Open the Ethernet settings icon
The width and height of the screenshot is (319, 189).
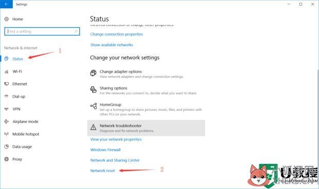click(7, 84)
